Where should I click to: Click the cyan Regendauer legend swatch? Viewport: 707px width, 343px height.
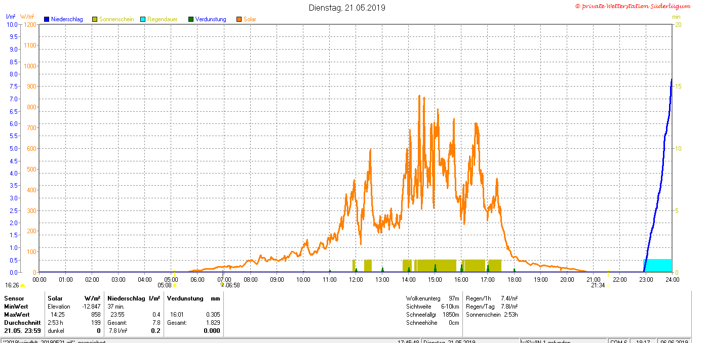[x=143, y=19]
